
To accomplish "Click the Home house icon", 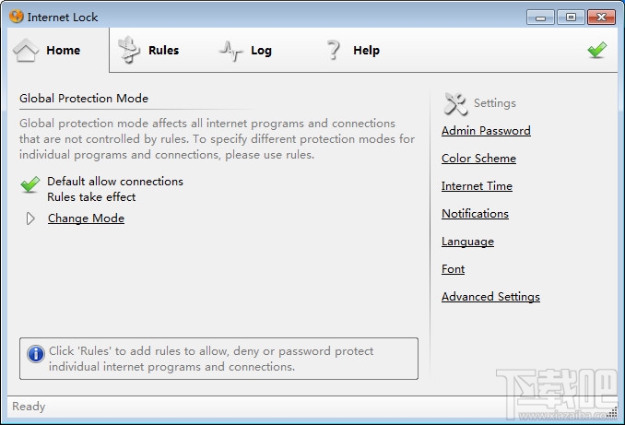I will click(26, 51).
